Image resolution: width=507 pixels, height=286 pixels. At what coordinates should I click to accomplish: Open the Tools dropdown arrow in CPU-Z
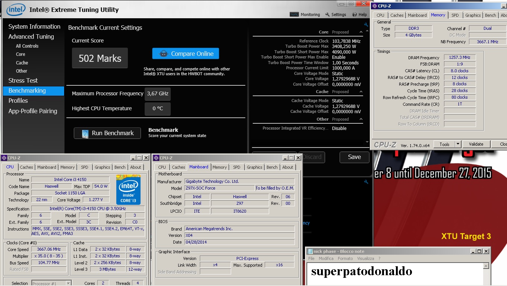point(458,144)
